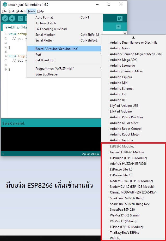Screen dimensions: 166x241
Task: Click the Verify checkmark toolbar button
Action: (5, 19)
